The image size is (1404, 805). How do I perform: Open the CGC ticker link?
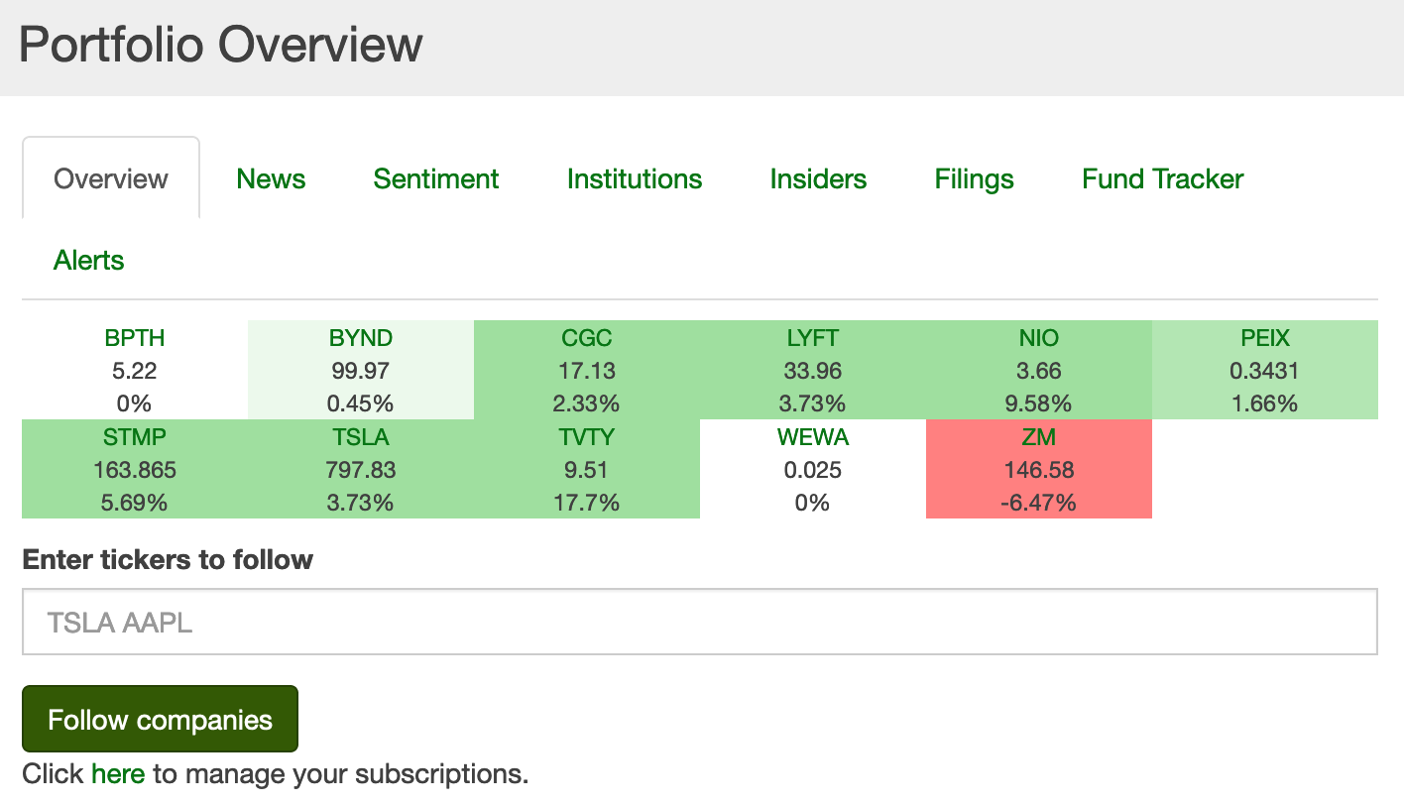(x=587, y=338)
